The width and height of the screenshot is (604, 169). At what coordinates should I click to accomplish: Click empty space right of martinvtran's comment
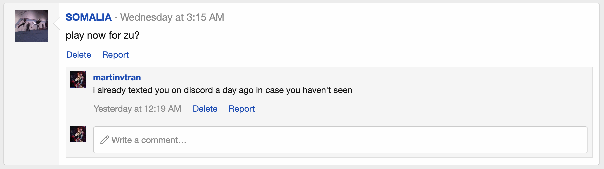(469, 90)
